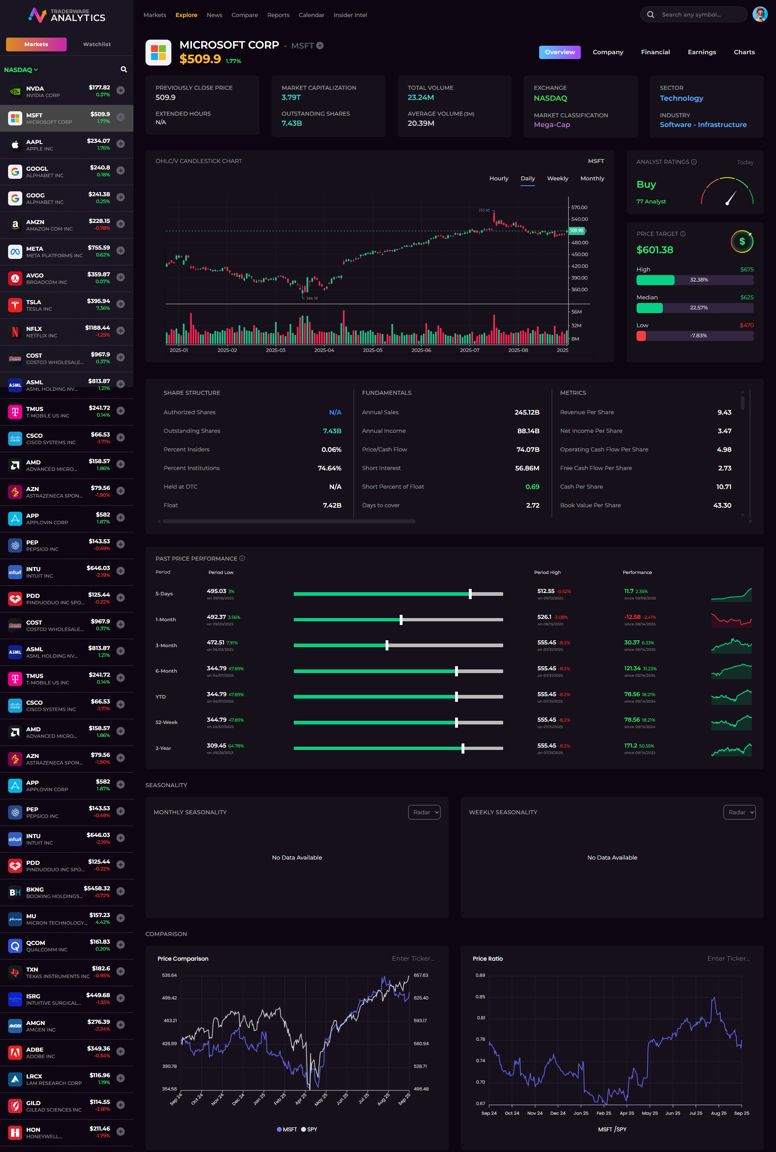Click the sidebar search magnifier icon

pyautogui.click(x=124, y=69)
